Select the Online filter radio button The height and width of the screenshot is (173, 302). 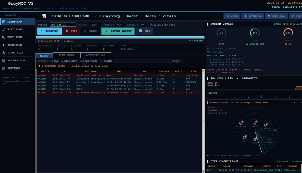(x=101, y=61)
